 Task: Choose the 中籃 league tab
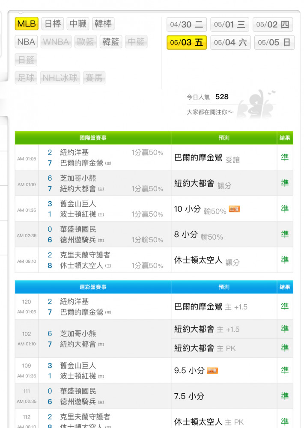(x=136, y=42)
